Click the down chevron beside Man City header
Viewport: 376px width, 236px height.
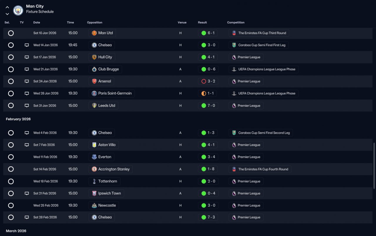tap(7, 14)
